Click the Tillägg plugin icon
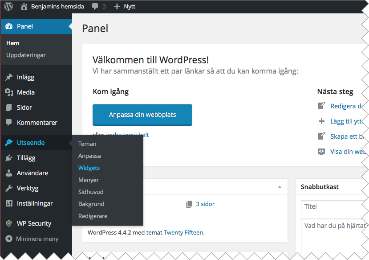369x260 pixels. (x=9, y=158)
